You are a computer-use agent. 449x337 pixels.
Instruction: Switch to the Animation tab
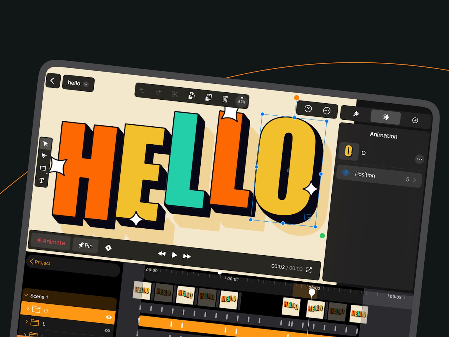point(386,117)
